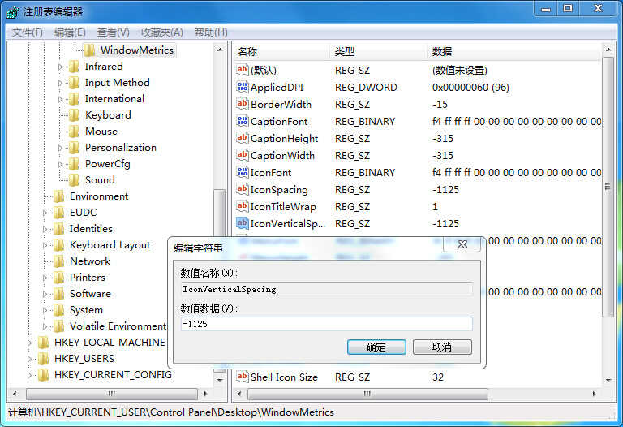This screenshot has width=623, height=427.
Task: Open the 查看(V) menu
Action: [x=114, y=32]
